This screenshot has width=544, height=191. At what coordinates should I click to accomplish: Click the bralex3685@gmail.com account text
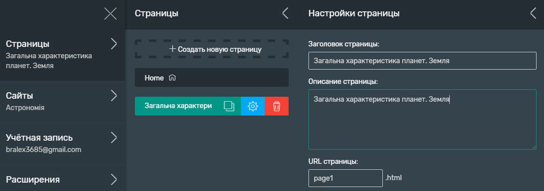[x=44, y=150]
